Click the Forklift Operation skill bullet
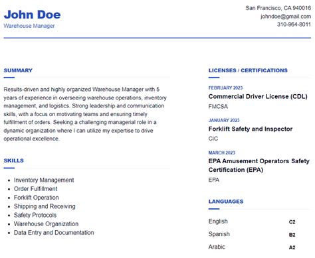The image size is (315, 258). point(37,198)
